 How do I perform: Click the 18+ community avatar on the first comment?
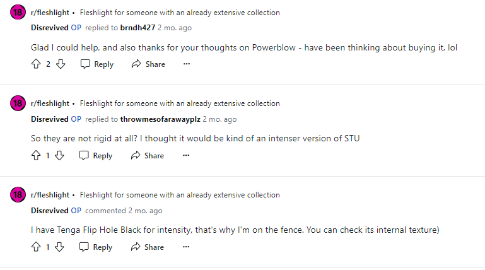click(x=18, y=13)
